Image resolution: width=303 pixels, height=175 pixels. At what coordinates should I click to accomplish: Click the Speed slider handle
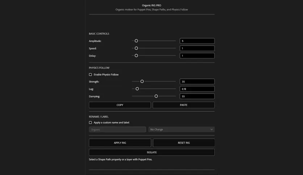coord(136,48)
